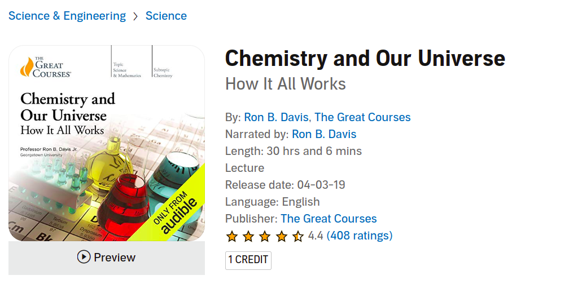Select narrator Ron B. Davis link
The image size is (569, 284).
(x=324, y=134)
